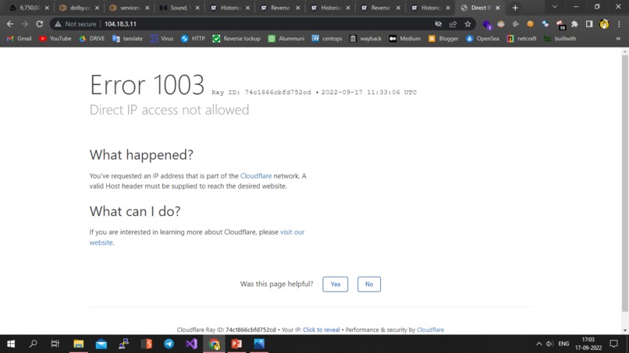The width and height of the screenshot is (629, 353).
Task: Click the Not secure warning icon
Action: pyautogui.click(x=59, y=24)
